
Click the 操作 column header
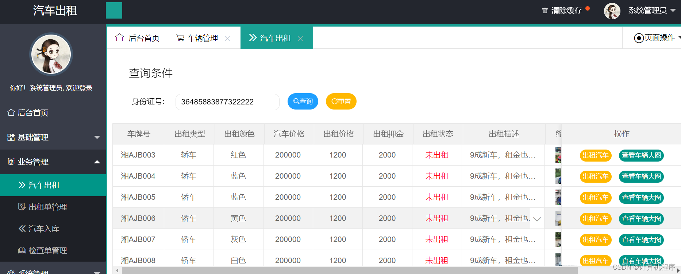(622, 134)
